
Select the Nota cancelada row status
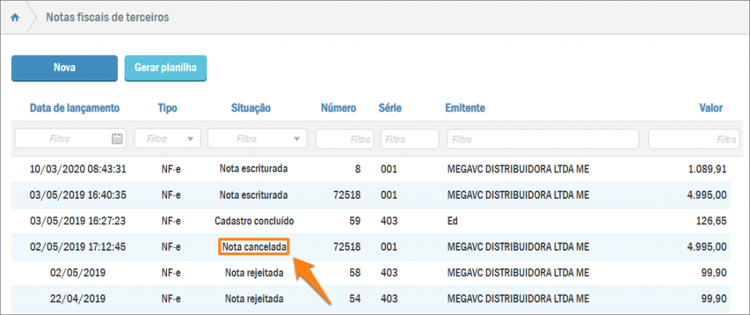pyautogui.click(x=253, y=247)
